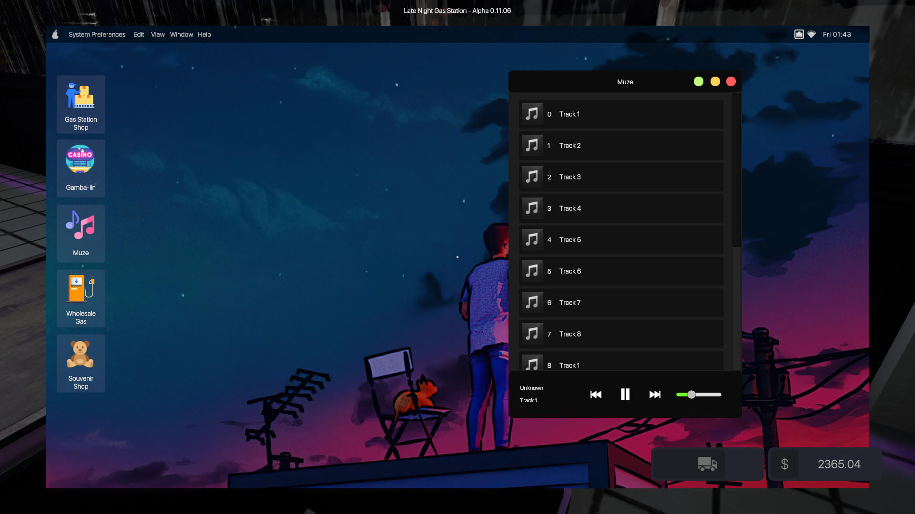Screen dimensions: 915x514
Task: Click the delivery truck icon
Action: tap(707, 464)
